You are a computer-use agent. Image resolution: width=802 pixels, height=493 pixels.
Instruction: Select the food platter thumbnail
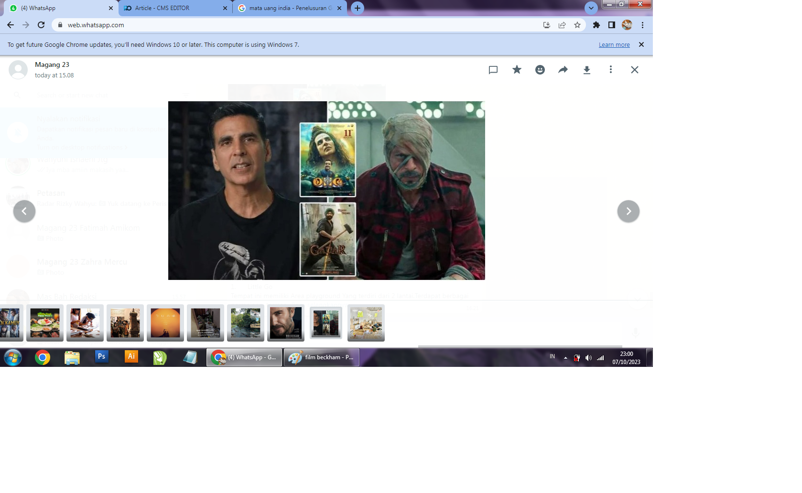tap(45, 323)
